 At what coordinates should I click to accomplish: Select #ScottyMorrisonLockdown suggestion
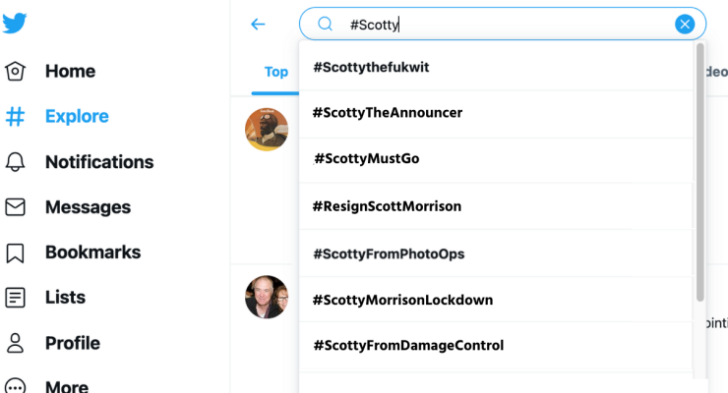(402, 300)
